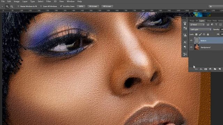Screen dimensions: 223x125
Task: Open the Brush Presets panel icon
Action: (x=185, y=23)
